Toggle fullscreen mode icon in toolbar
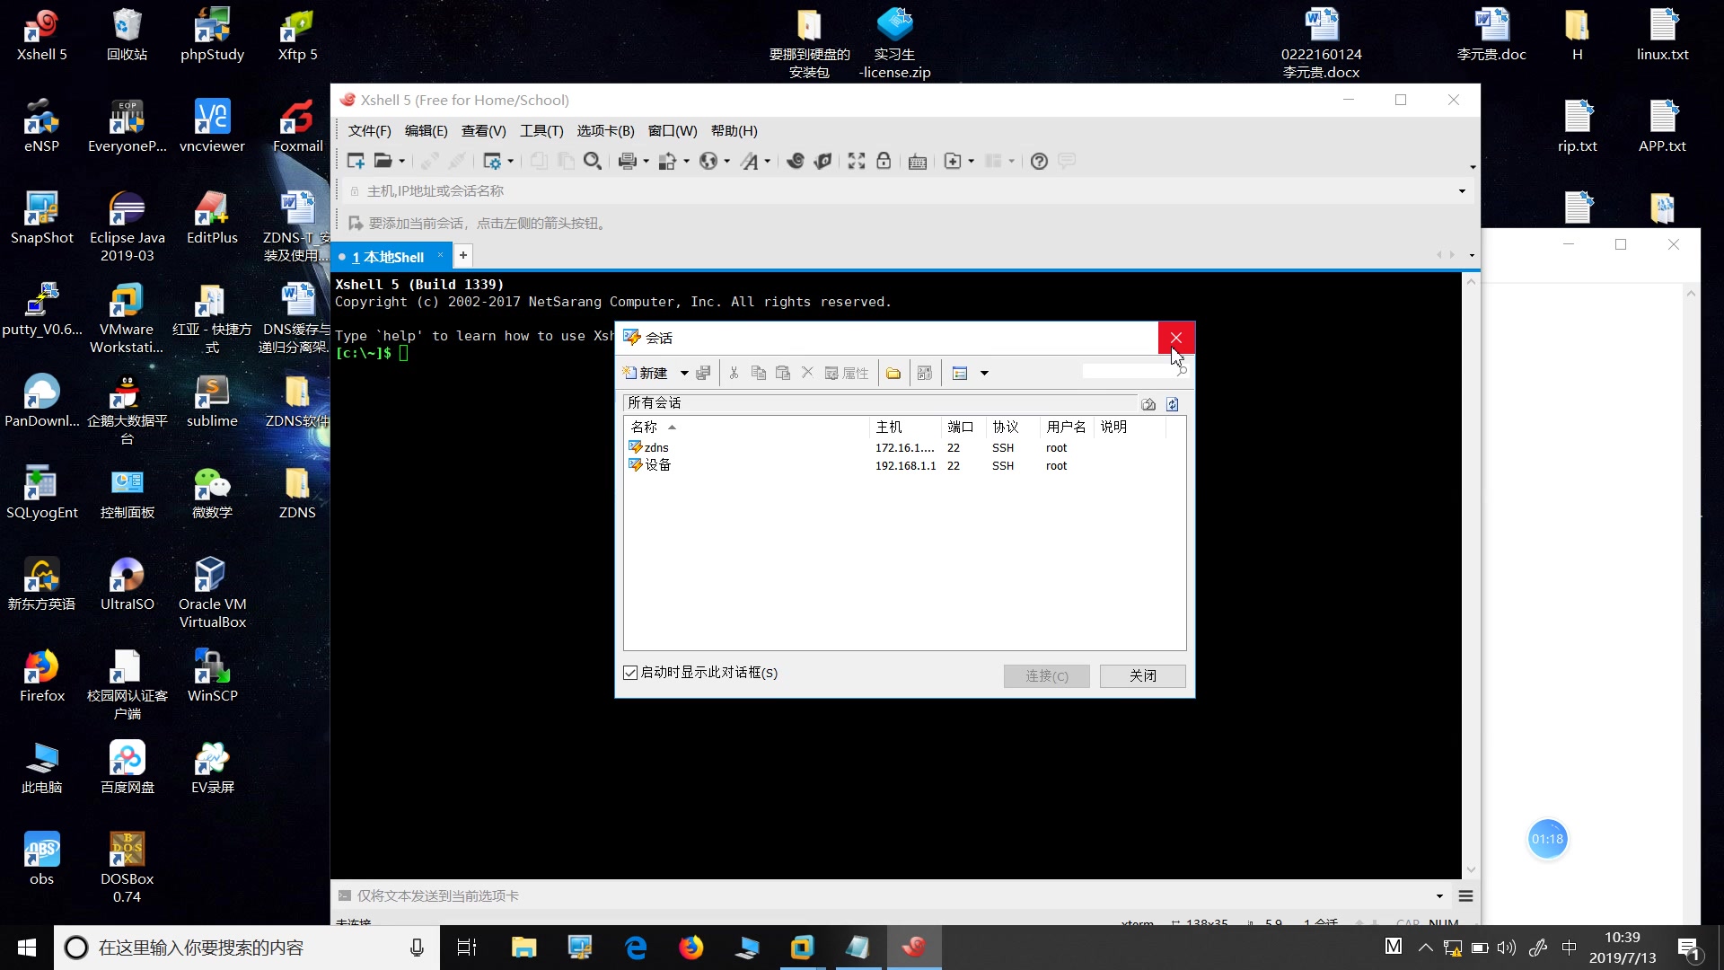This screenshot has width=1724, height=970. pos(857,161)
